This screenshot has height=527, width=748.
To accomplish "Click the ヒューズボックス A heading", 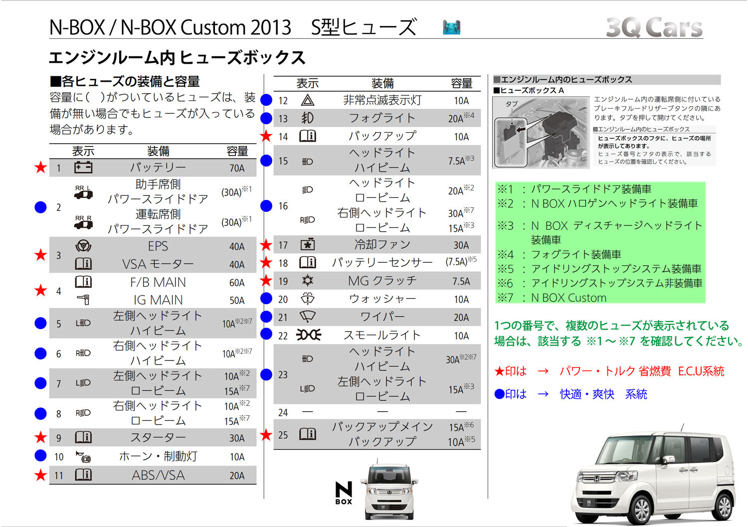I will pyautogui.click(x=529, y=90).
